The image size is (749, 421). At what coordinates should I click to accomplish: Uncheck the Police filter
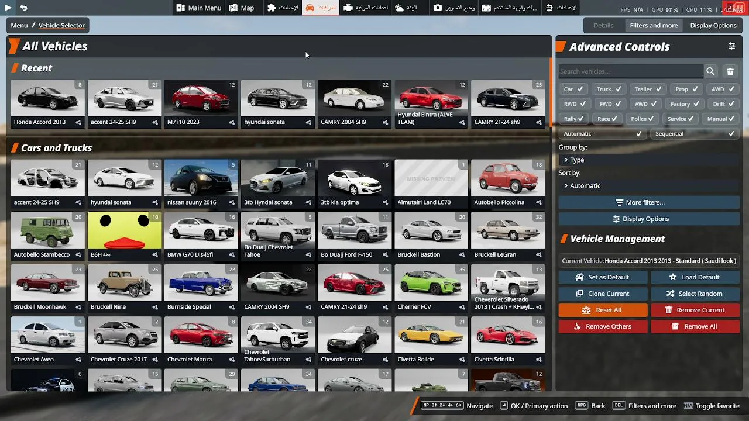[x=643, y=119]
